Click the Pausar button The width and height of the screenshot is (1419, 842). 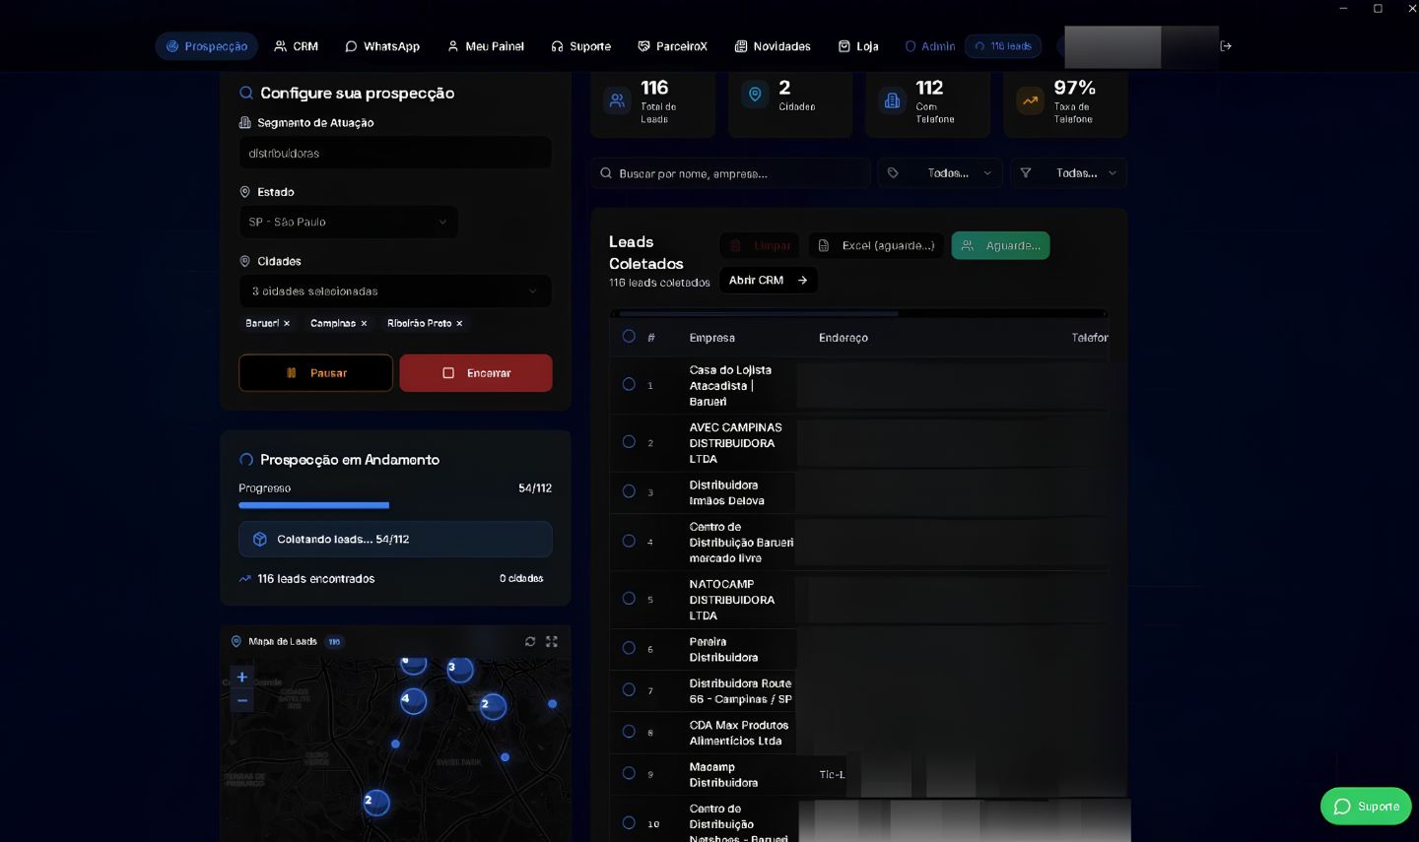[315, 373]
